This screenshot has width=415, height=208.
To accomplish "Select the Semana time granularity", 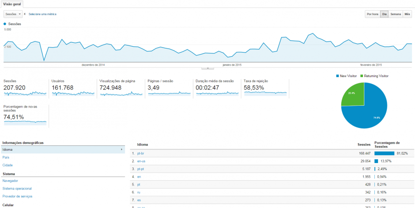I will tap(396, 14).
